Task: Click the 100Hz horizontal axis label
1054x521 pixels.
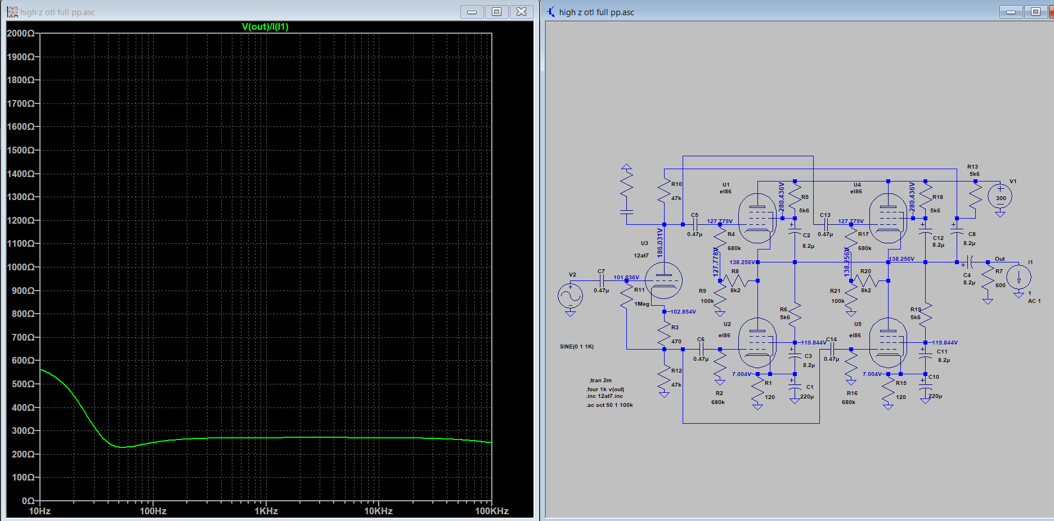Action: 153,511
